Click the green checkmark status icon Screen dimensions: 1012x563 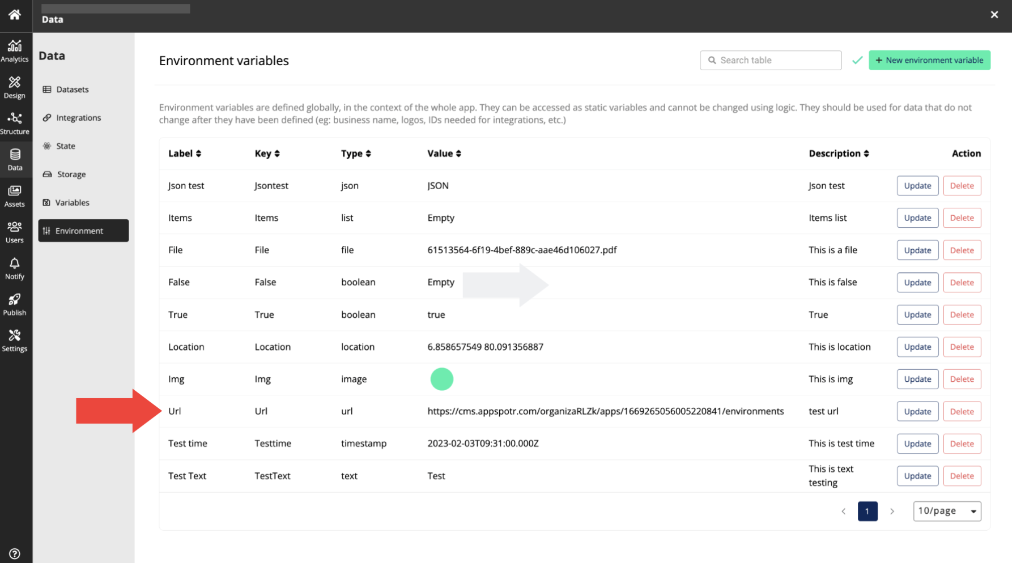857,60
